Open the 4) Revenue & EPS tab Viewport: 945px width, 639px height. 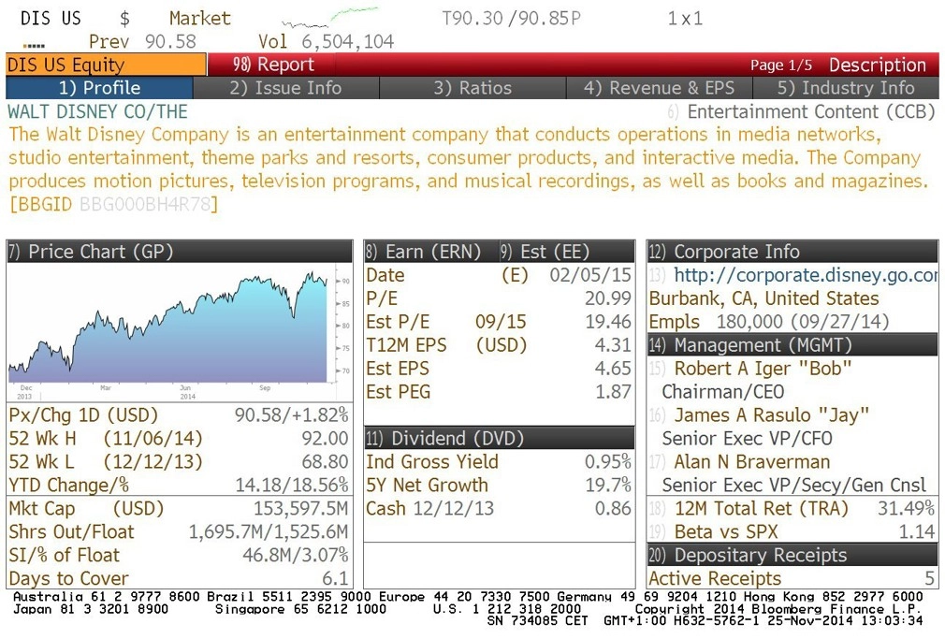click(659, 88)
